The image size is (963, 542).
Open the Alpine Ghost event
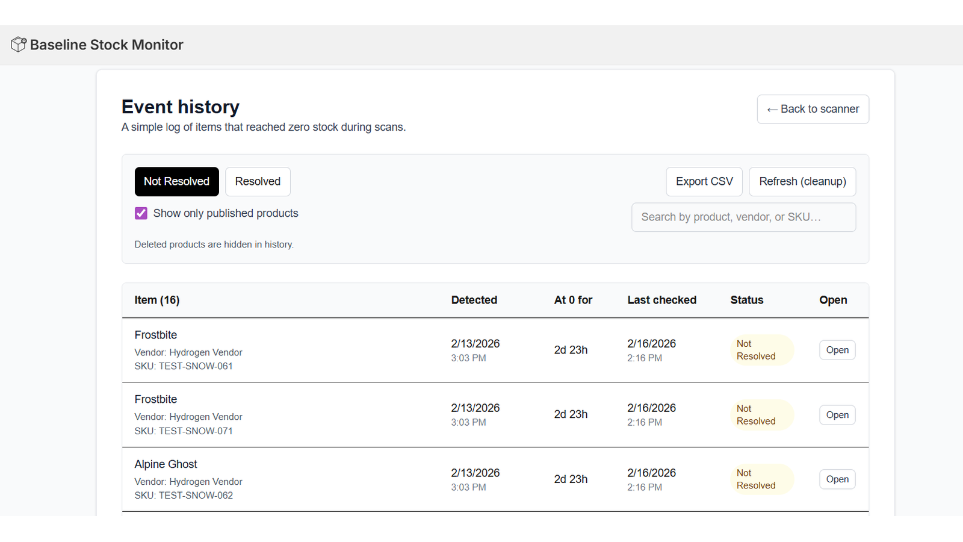(x=837, y=479)
